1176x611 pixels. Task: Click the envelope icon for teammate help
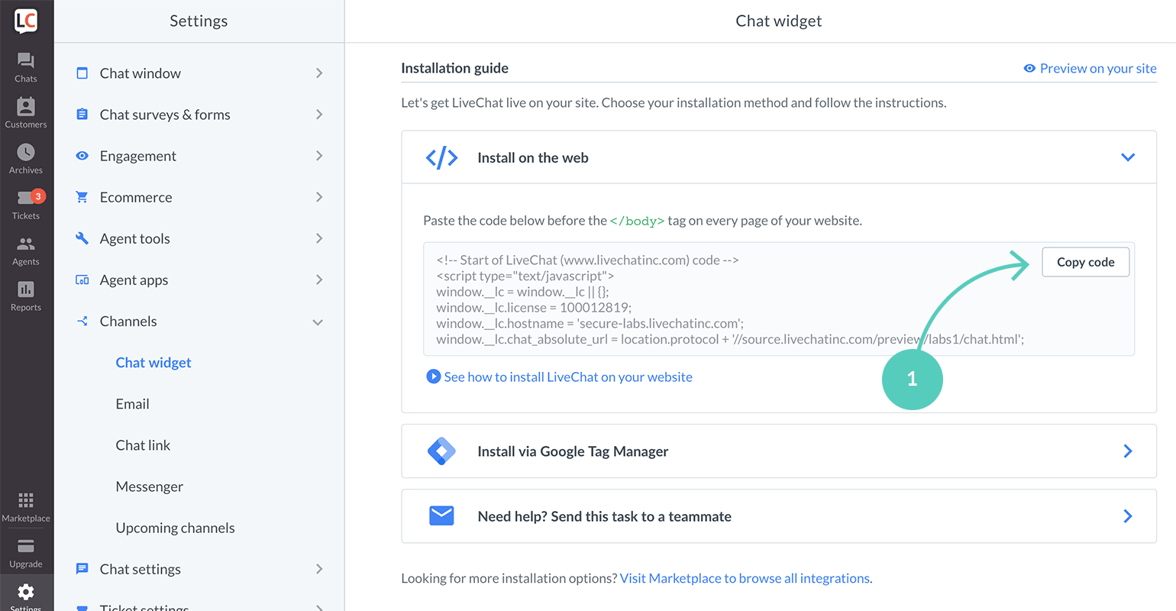coord(441,516)
